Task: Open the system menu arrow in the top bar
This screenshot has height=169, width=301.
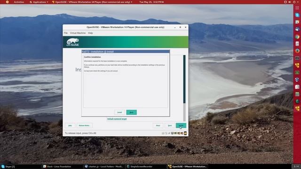Action: 298,2
